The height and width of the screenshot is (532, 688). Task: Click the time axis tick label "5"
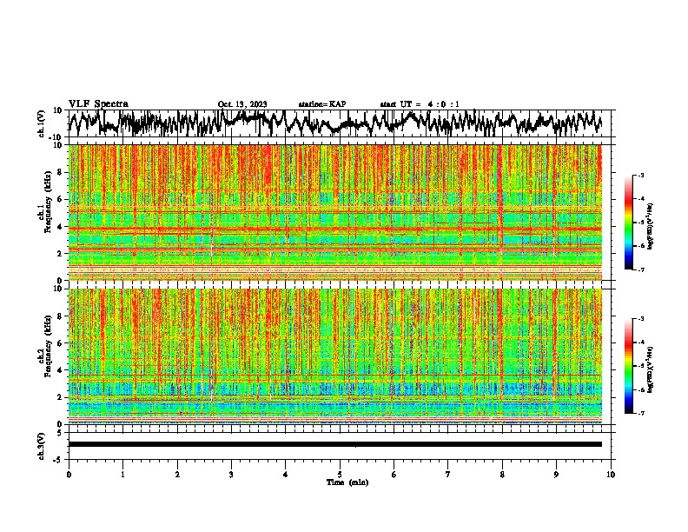tap(340, 475)
